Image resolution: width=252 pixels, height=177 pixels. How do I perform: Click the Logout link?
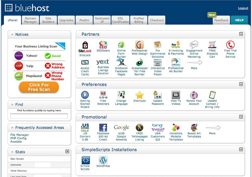point(243,8)
